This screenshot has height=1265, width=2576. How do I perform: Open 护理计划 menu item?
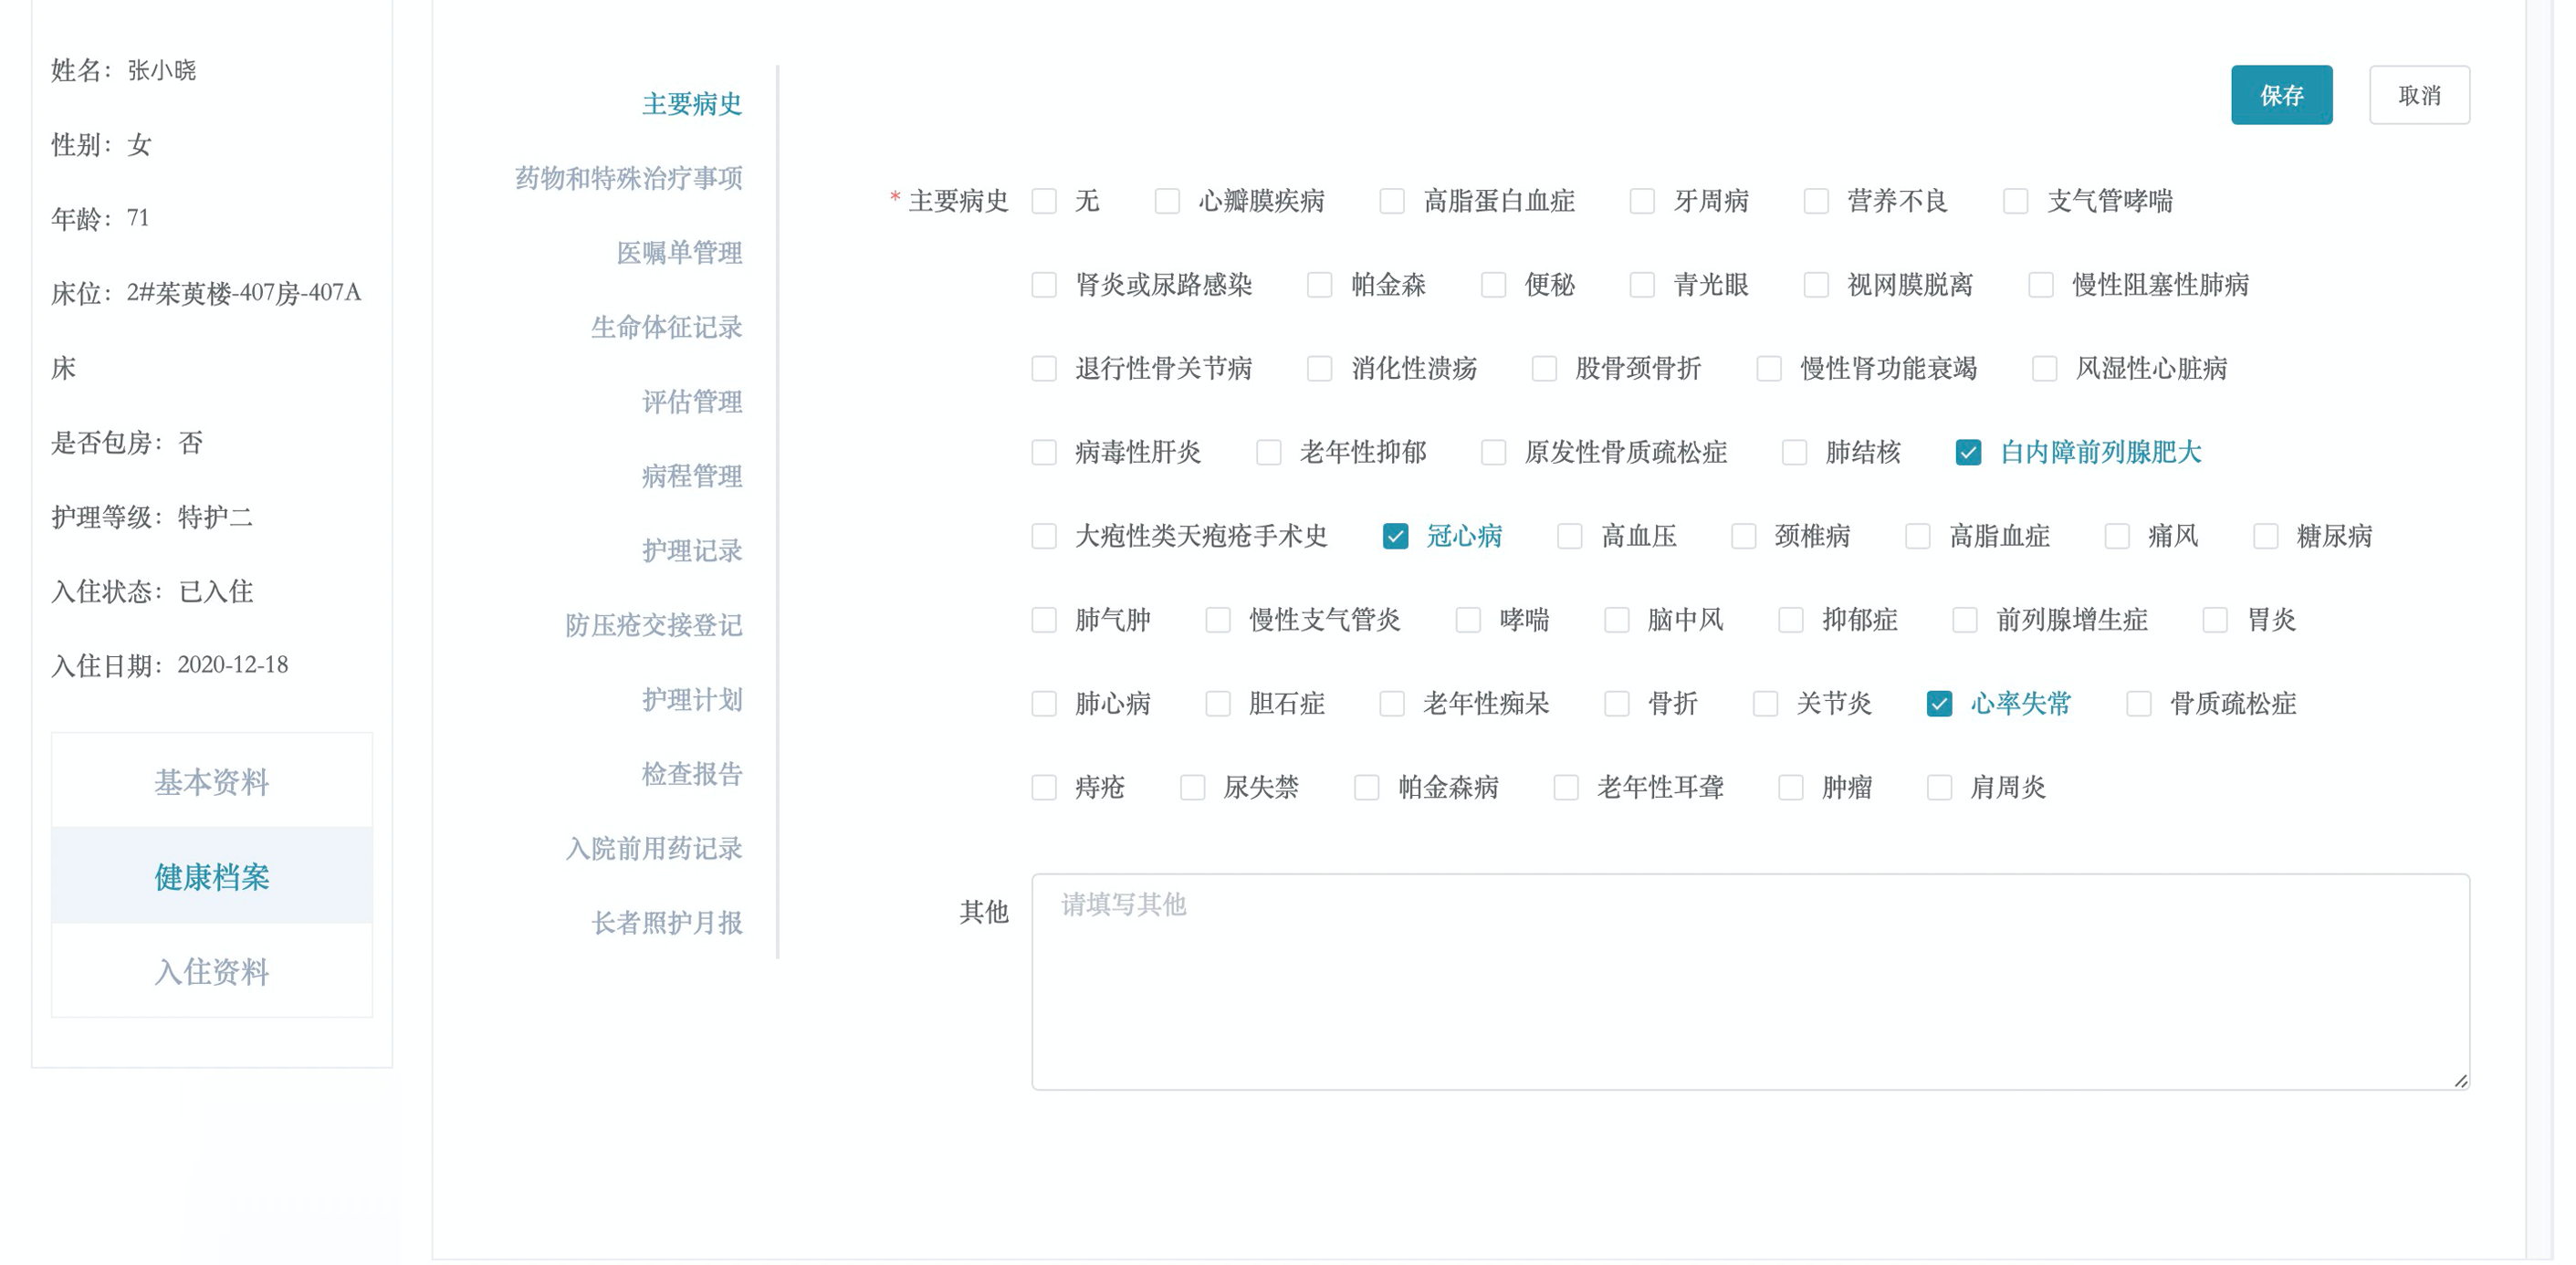pos(691,700)
